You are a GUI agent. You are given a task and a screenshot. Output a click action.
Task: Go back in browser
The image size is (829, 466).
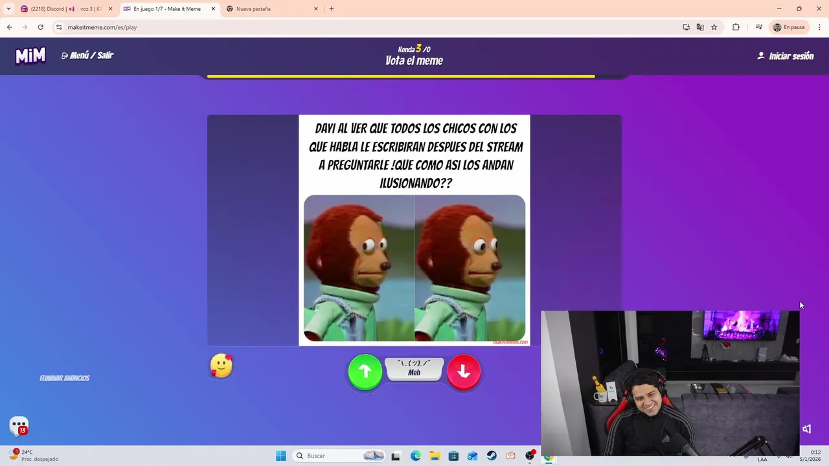click(9, 27)
